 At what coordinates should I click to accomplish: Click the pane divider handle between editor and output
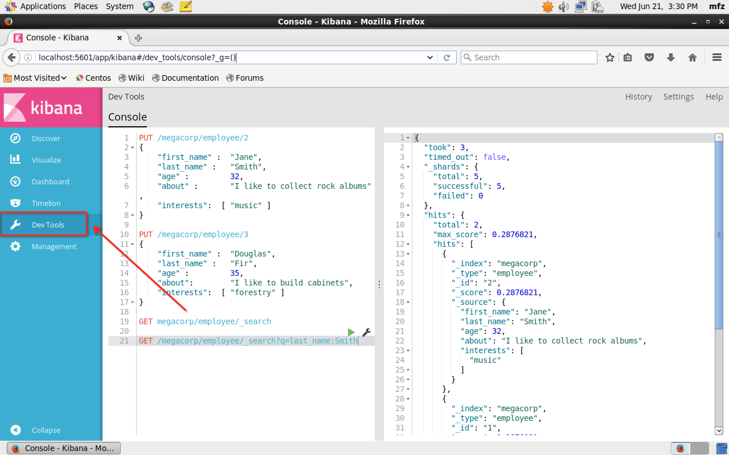[x=379, y=284]
